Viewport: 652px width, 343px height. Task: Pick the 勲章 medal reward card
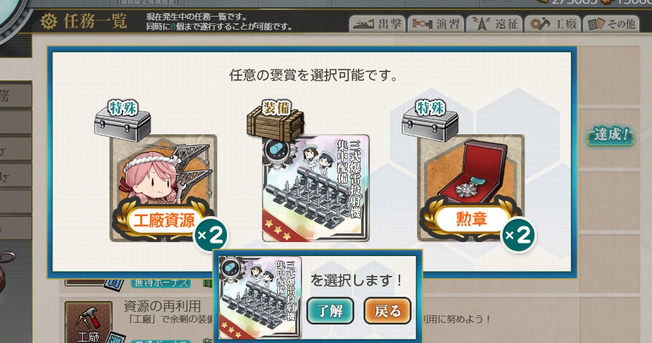[471, 188]
